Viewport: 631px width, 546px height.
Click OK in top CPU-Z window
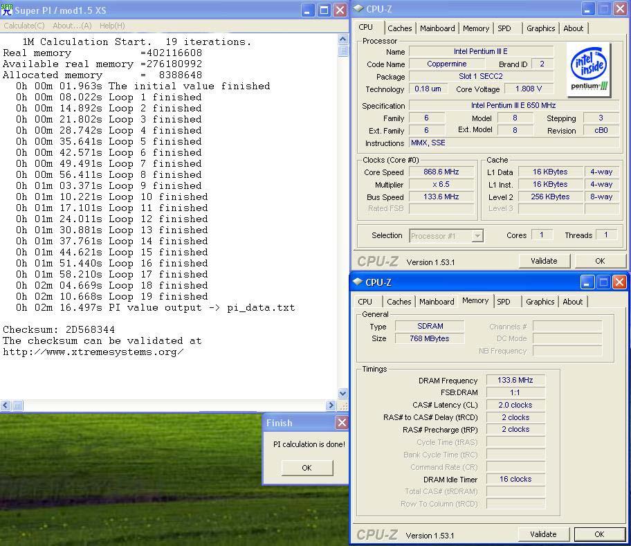(600, 261)
